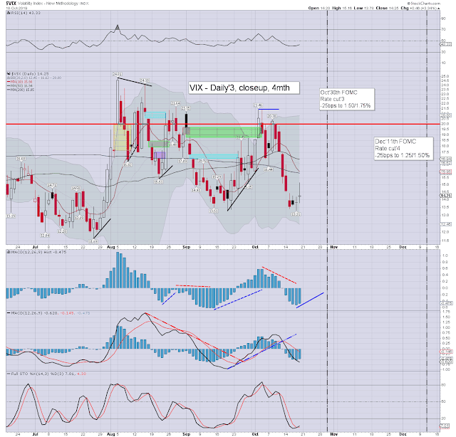Click the 'MACD(12,26,9) -0.620' panel label
This screenshot has width=456, height=437.
(x=35, y=313)
